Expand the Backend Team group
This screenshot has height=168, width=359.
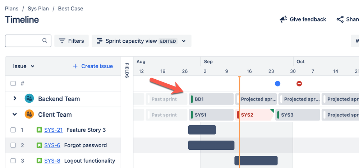(15, 98)
